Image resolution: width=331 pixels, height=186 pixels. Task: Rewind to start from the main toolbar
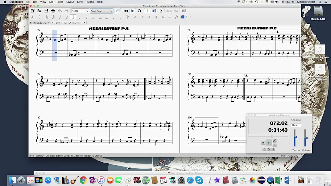(126, 11)
